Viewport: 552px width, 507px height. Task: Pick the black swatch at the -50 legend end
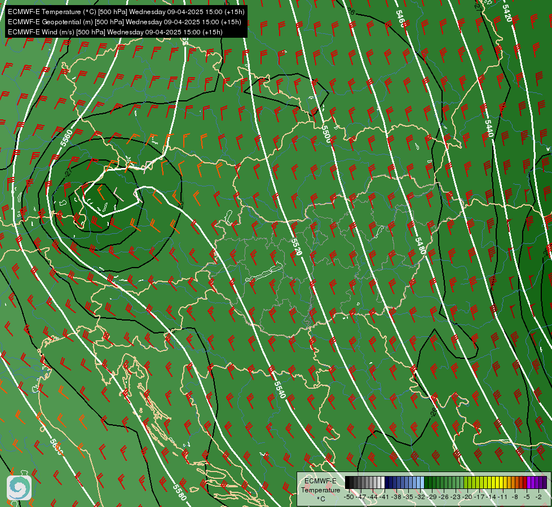click(x=347, y=483)
